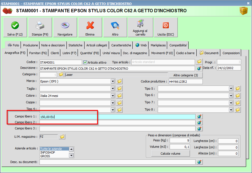Expand the Coppa dropdown
Image resolution: width=252 pixels, height=173 pixels.
pos(113,103)
